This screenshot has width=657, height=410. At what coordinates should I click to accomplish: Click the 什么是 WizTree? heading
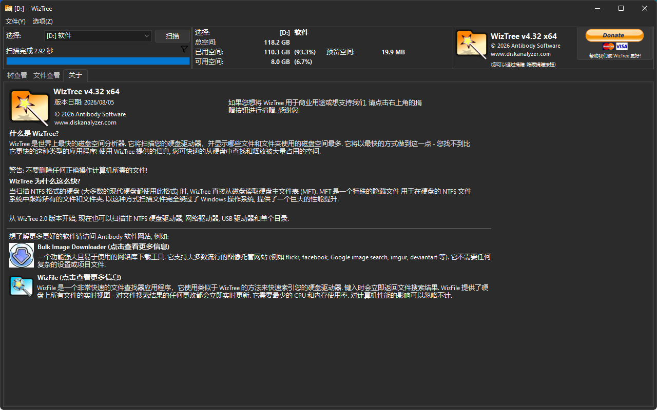click(34, 133)
